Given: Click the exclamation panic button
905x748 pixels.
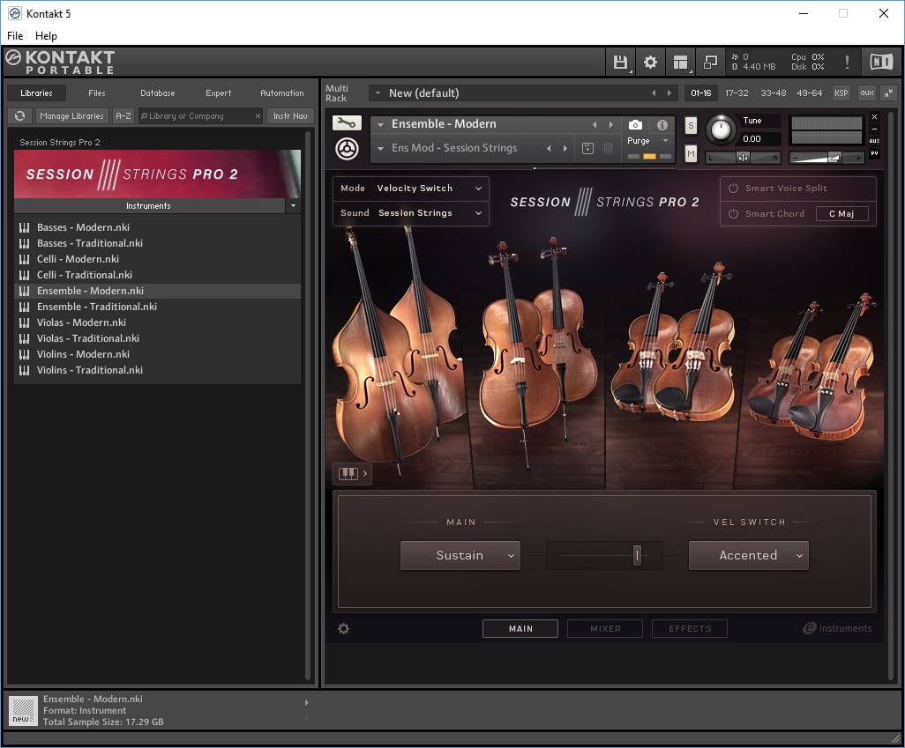Looking at the screenshot, I should 847,62.
